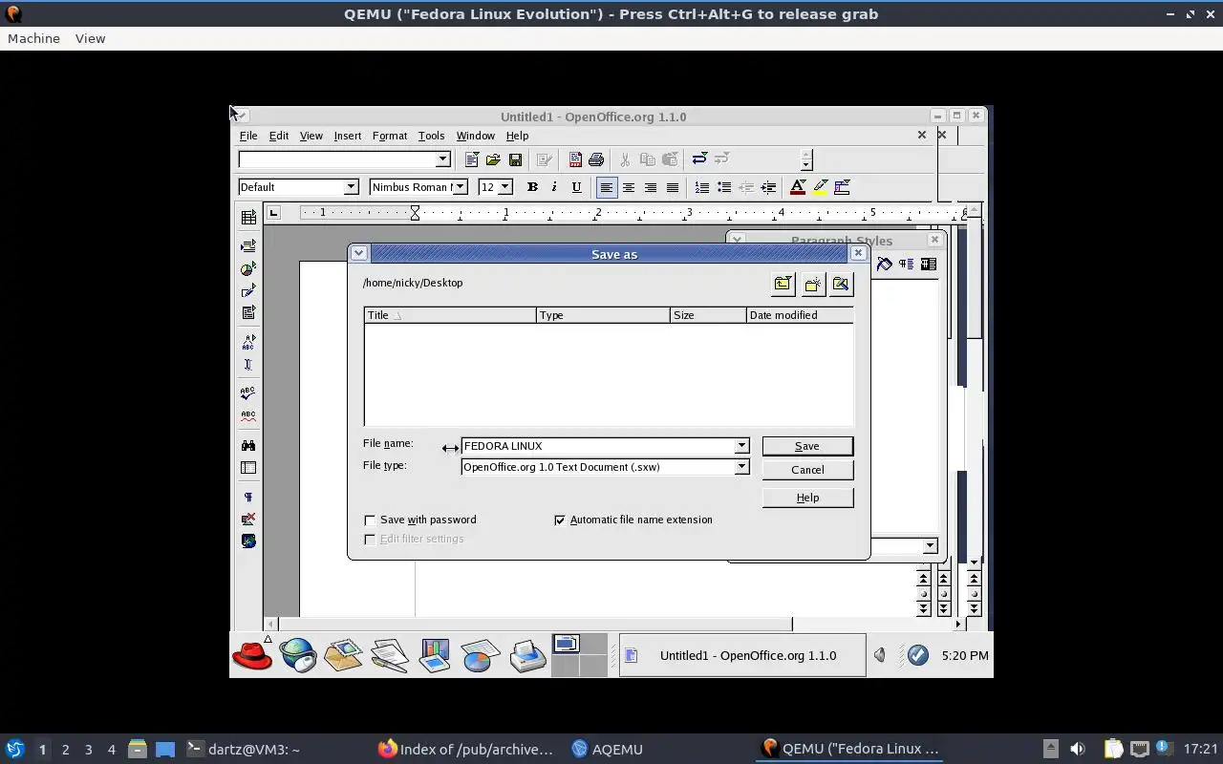
Task: Select Align Right paragraph icon
Action: coord(650,187)
